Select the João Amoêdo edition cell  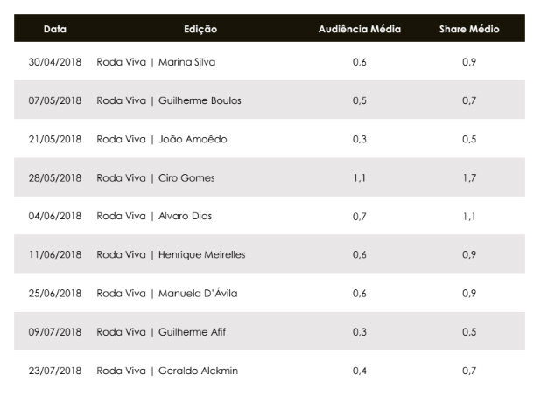pos(162,139)
